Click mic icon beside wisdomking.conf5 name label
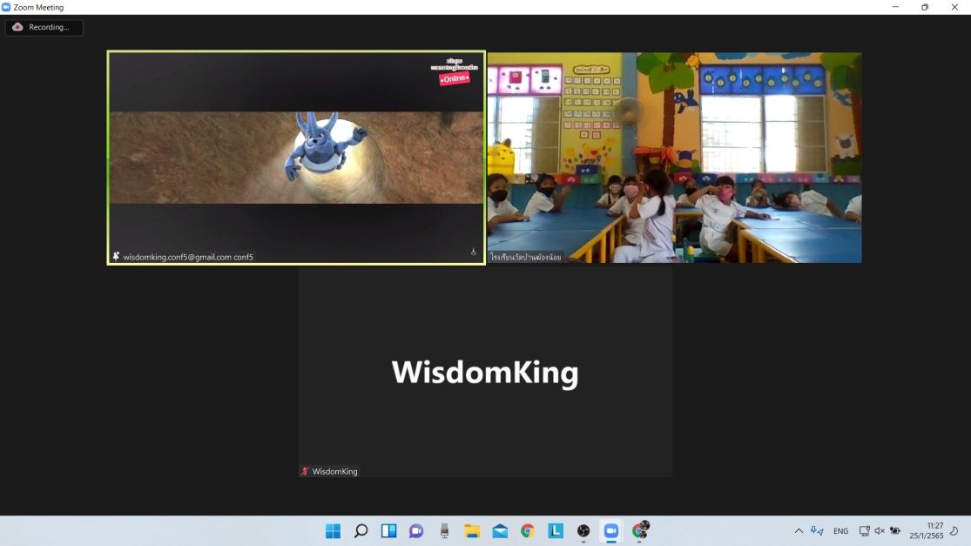Viewport: 971px width, 546px height. pos(116,256)
